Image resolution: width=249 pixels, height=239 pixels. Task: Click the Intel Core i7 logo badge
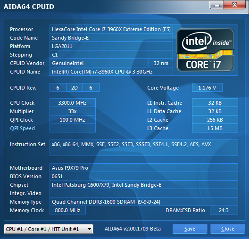[205, 50]
